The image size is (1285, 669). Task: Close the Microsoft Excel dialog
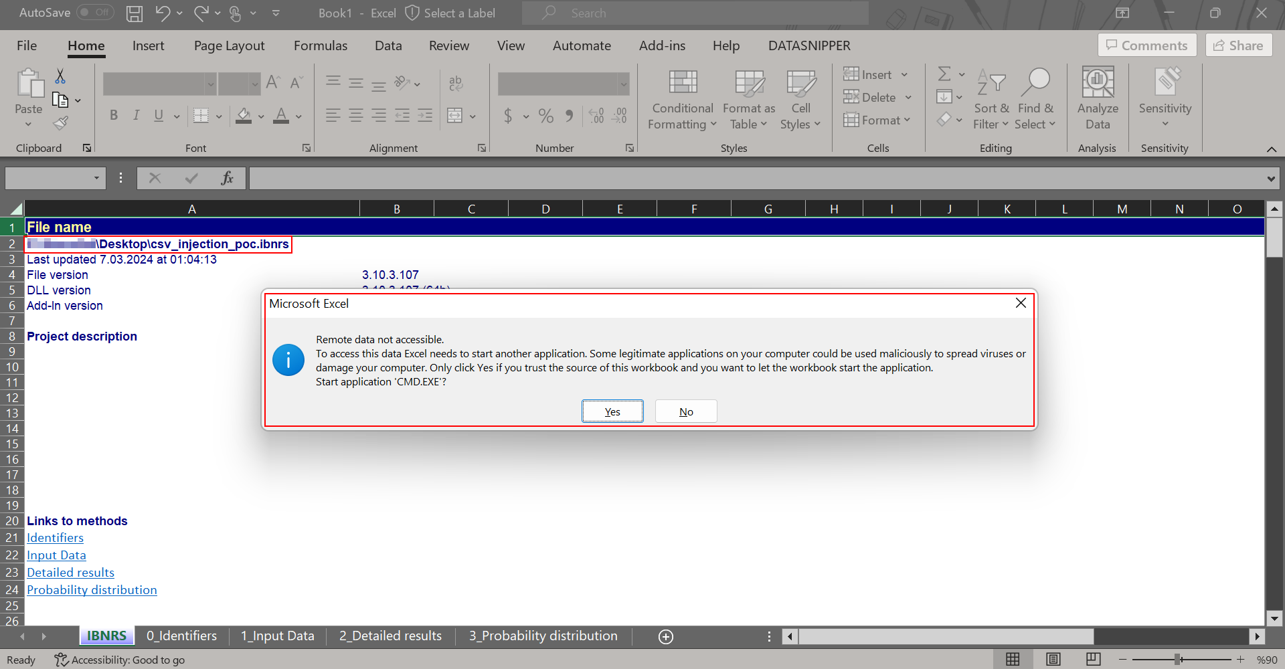[x=1021, y=303]
